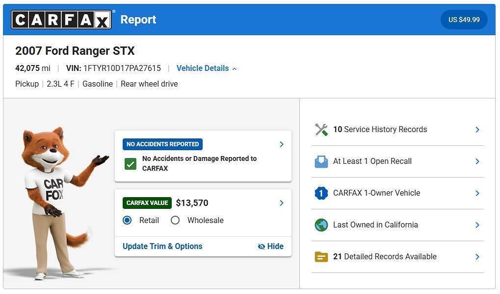
Task: Click the globe Last Owned icon
Action: point(321,225)
